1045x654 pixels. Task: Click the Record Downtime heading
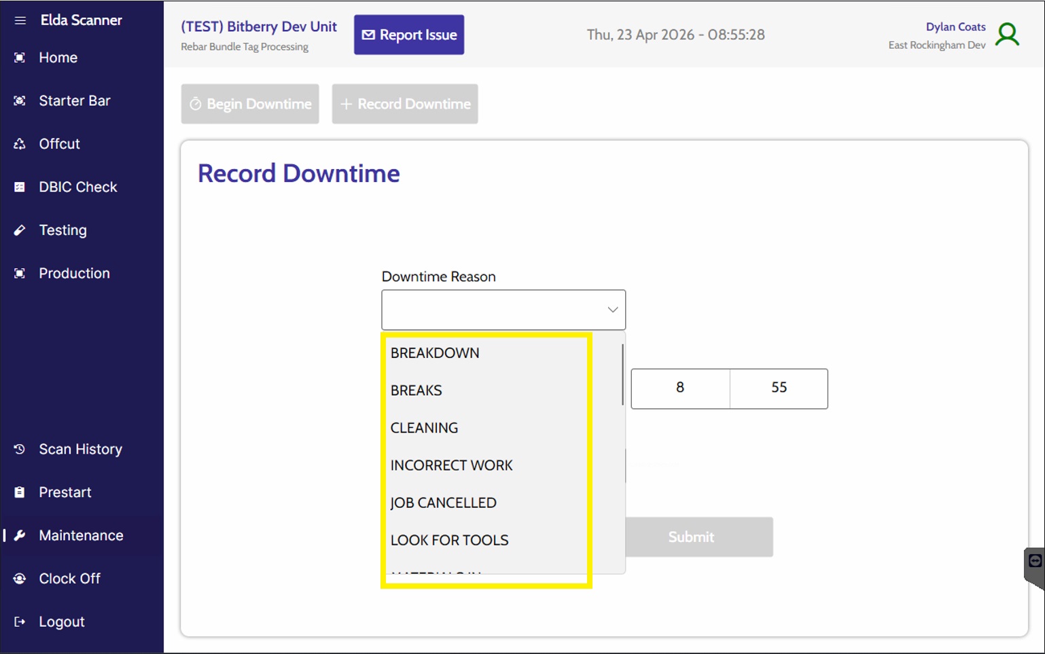[x=299, y=173]
